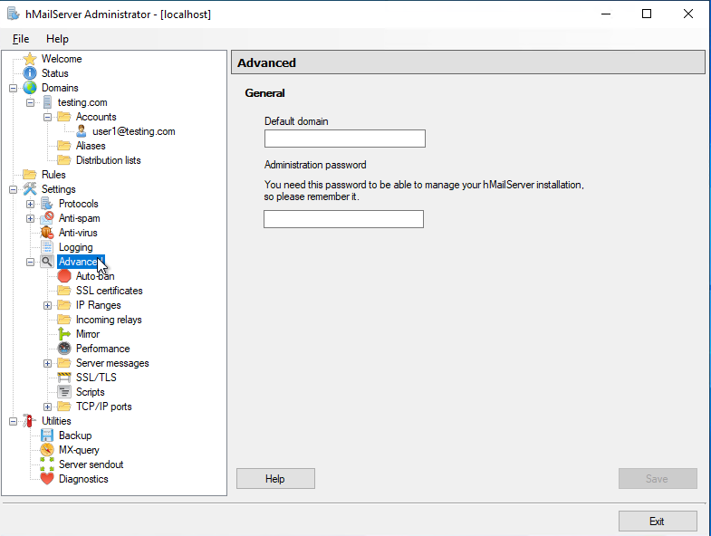Click the Utilities pocketknife icon
This screenshot has height=536, width=711.
30,421
